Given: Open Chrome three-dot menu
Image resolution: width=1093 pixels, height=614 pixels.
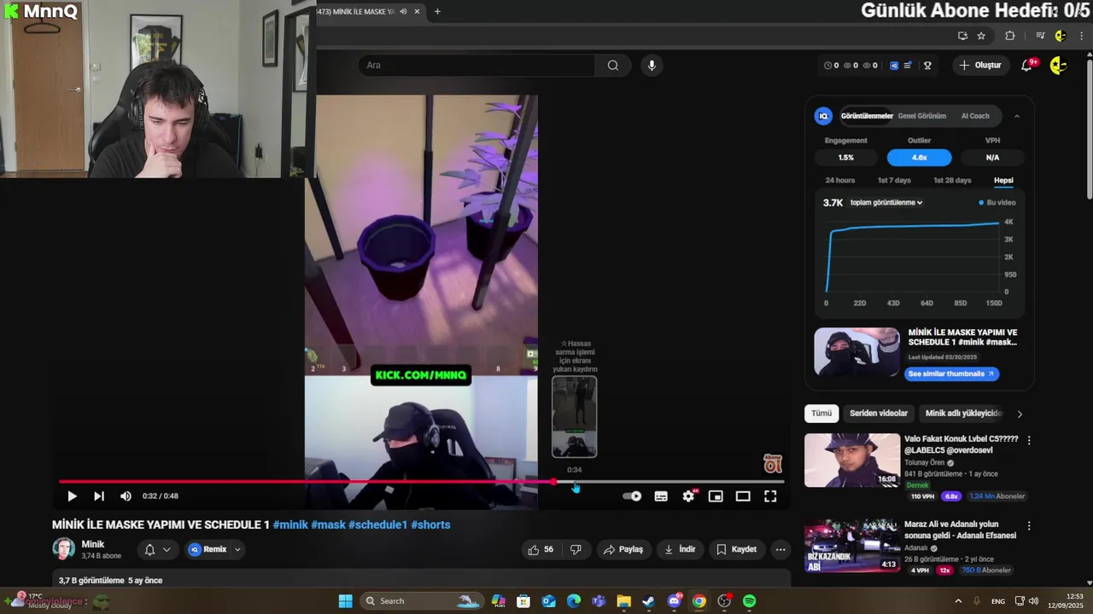Looking at the screenshot, I should coord(1082,36).
